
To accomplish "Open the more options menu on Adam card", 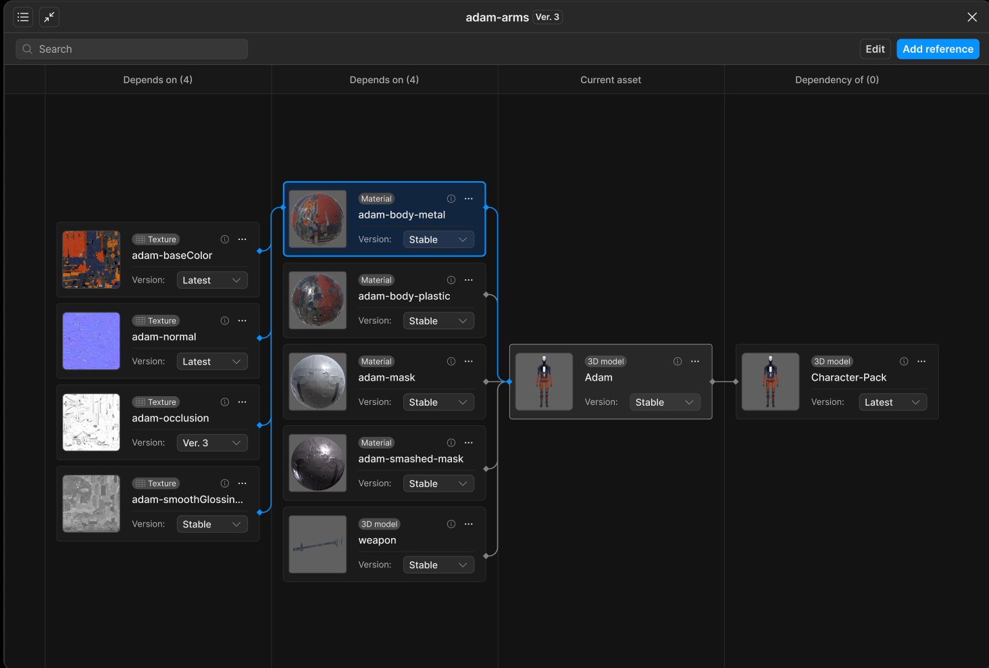I will [694, 361].
